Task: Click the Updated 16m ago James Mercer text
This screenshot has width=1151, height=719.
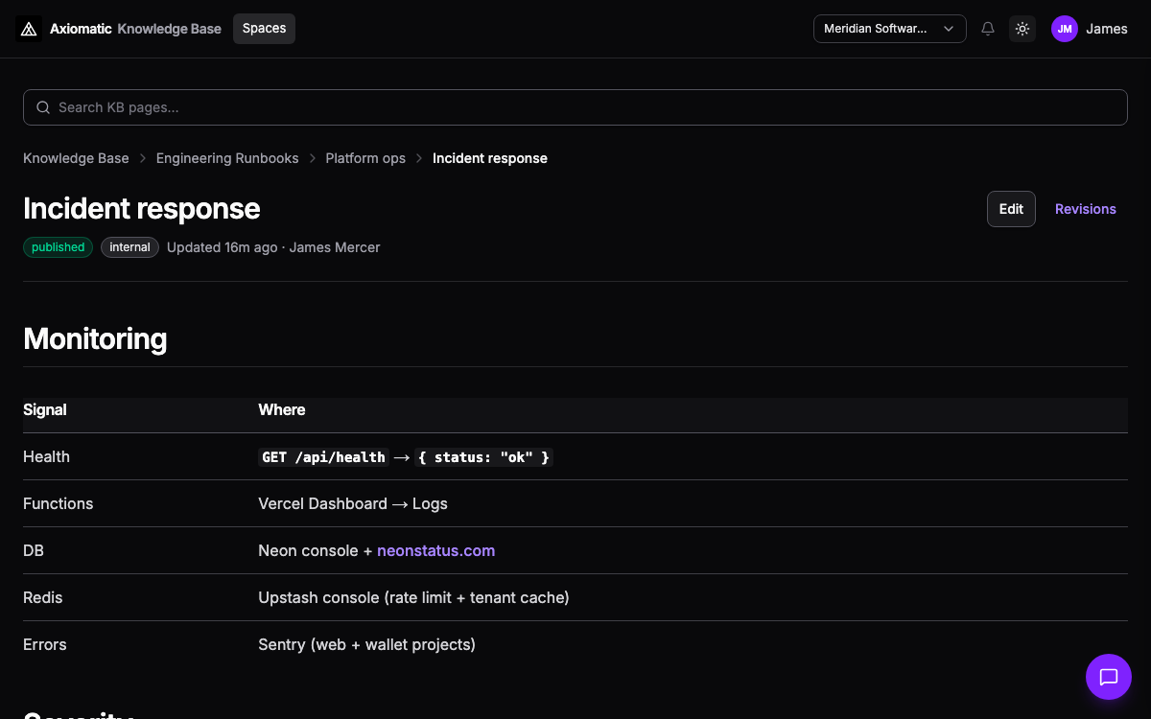Action: [273, 247]
